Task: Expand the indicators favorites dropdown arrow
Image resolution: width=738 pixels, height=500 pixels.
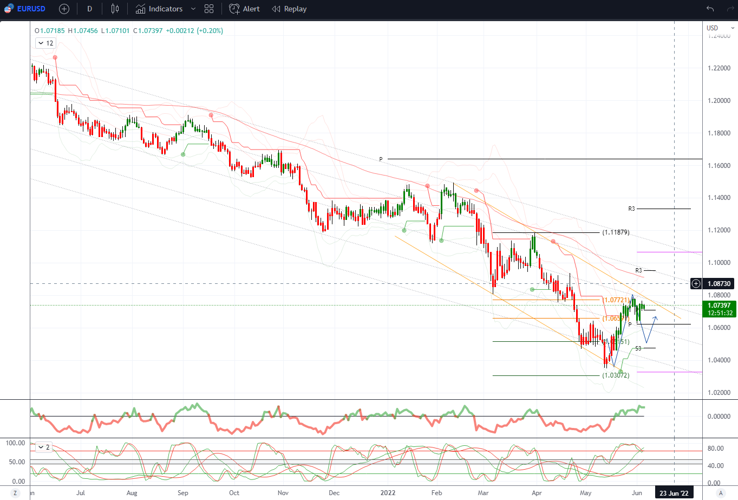Action: 193,9
